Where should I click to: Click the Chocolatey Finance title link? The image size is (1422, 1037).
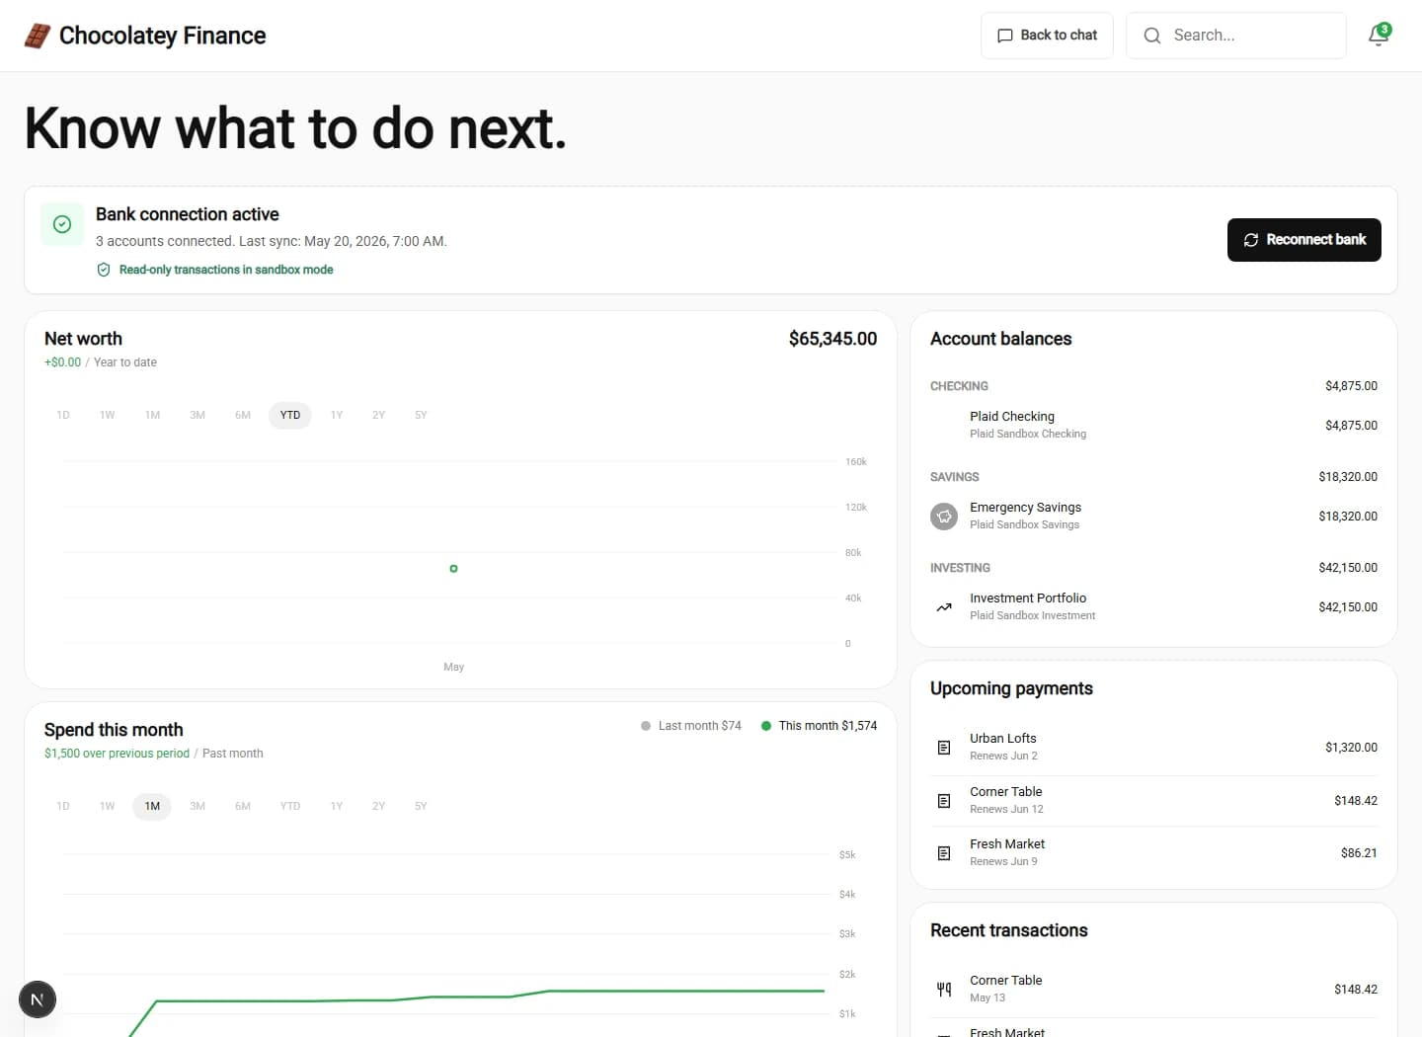[162, 36]
